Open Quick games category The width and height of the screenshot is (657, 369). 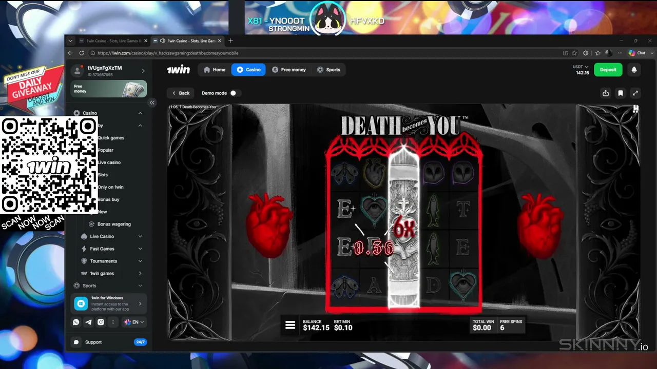click(x=111, y=138)
